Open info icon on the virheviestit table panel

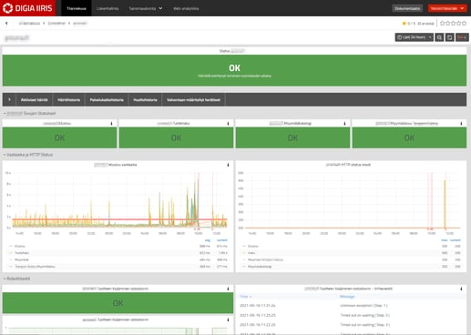(x=461, y=289)
